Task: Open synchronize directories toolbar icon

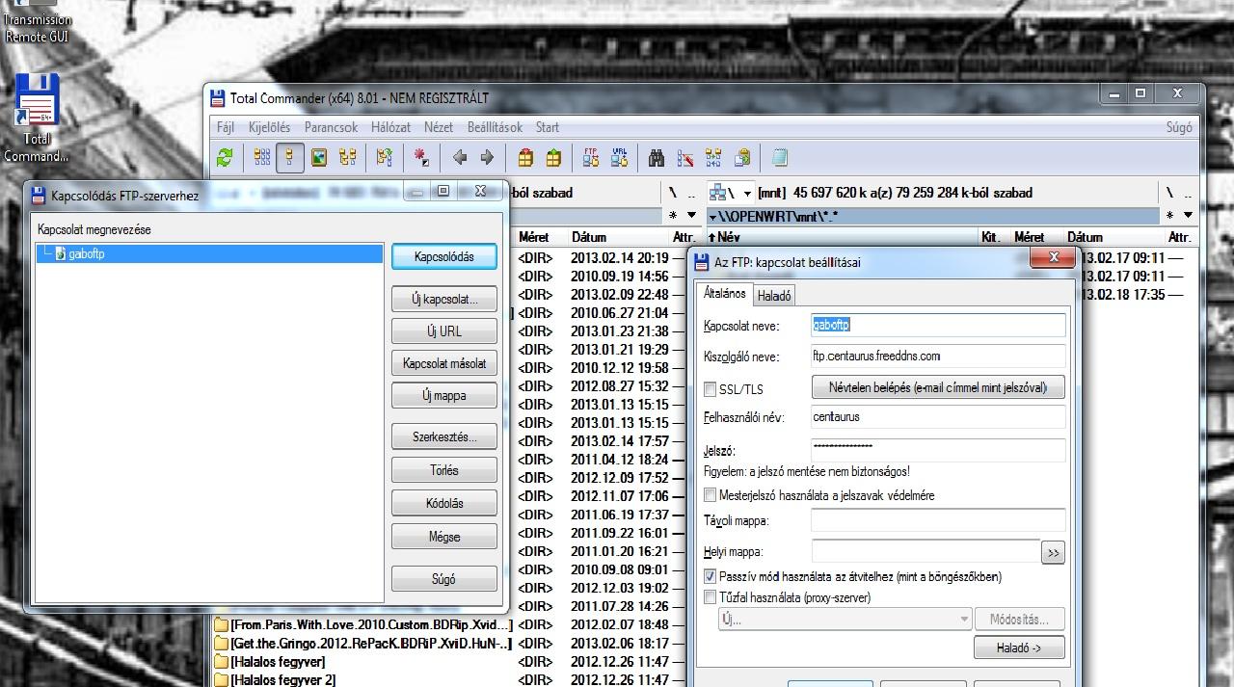Action: point(713,157)
